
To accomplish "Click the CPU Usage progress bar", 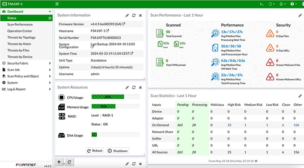I will pos(115,97).
